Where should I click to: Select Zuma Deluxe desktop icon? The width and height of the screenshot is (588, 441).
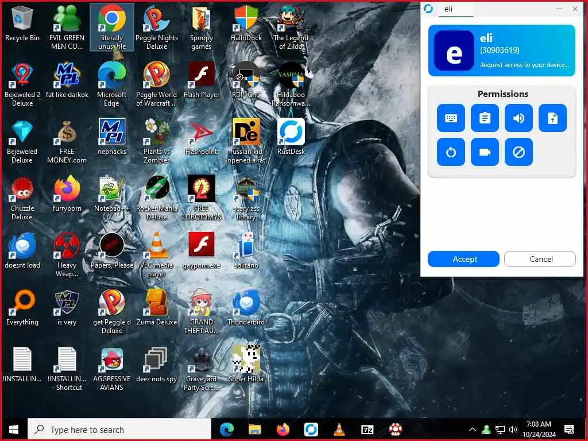click(157, 308)
